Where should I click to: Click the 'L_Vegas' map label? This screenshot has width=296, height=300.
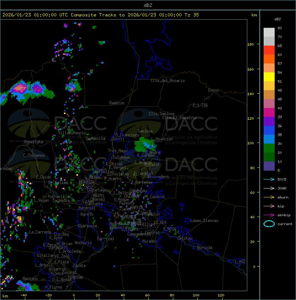tap(41, 200)
